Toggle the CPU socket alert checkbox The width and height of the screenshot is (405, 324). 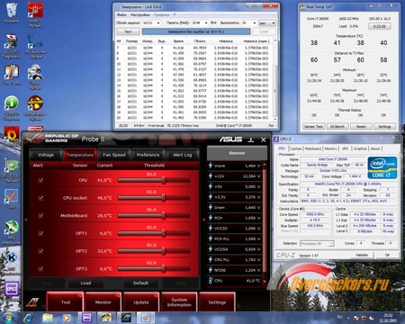(x=40, y=198)
